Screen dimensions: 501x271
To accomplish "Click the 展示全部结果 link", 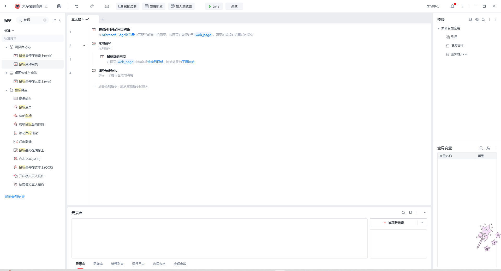I will coord(15,197).
